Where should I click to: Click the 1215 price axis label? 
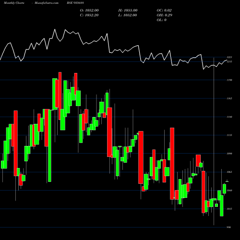[229, 61]
